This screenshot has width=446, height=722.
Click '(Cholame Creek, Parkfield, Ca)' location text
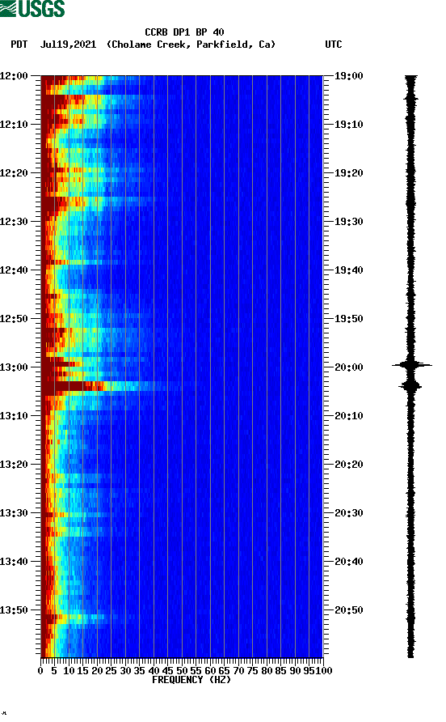[x=191, y=45]
